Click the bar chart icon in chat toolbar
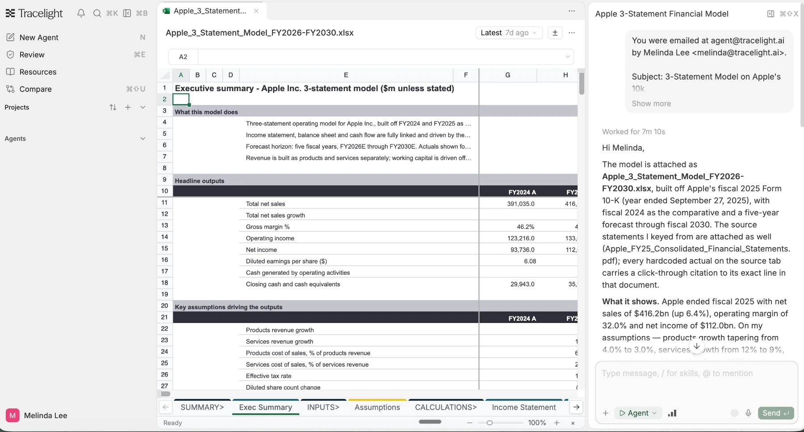Screen dimensions: 804x432 pyautogui.click(x=672, y=413)
